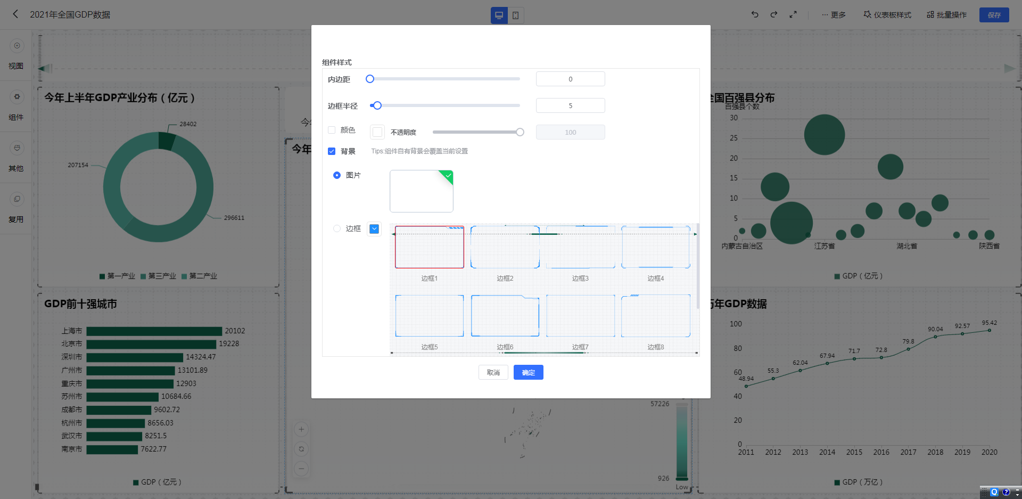Toggle fullscreen mode icon
Screen dimensions: 1022x499
pos(793,14)
